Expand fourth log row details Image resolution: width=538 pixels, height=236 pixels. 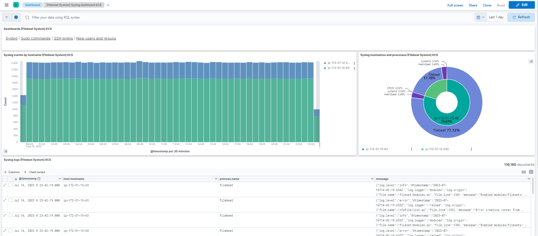[5, 230]
